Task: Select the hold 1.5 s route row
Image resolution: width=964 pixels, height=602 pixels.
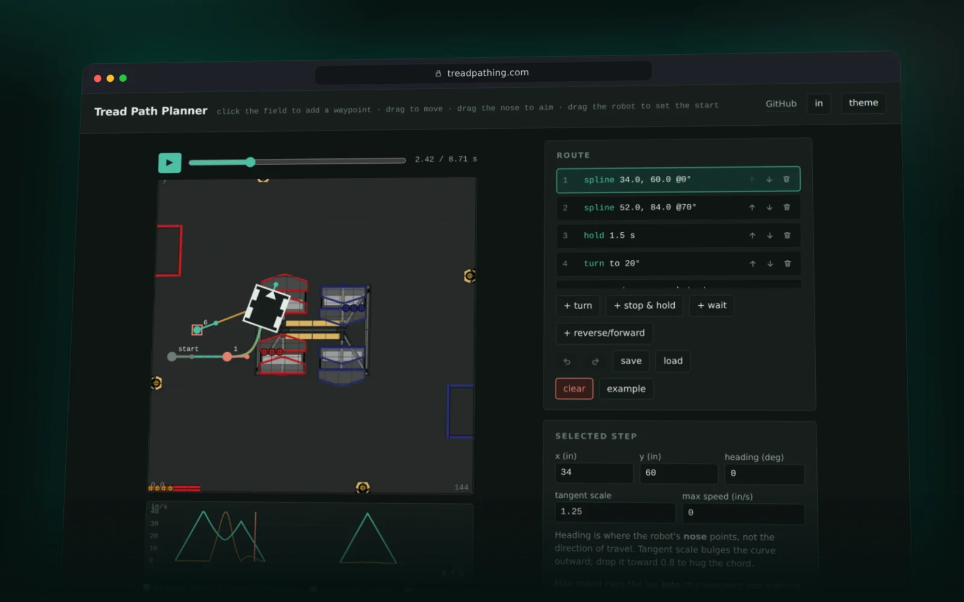Action: tap(678, 235)
